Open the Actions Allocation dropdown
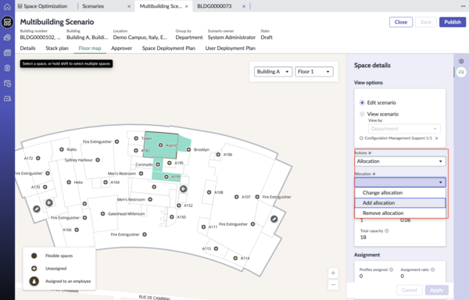This screenshot has width=469, height=300. click(400, 161)
